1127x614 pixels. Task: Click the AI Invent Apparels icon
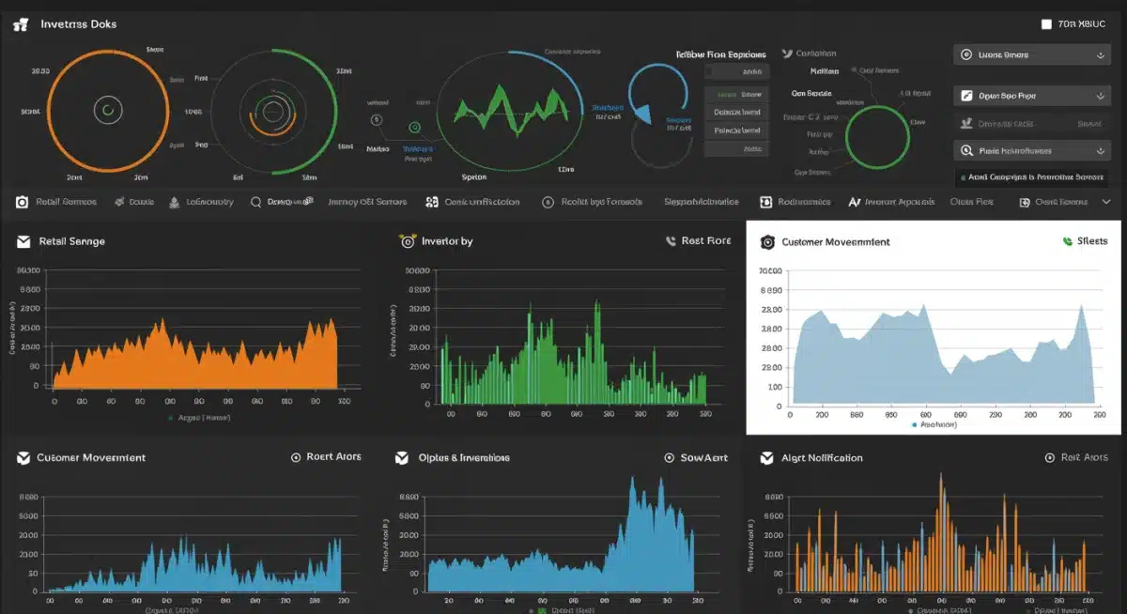pyautogui.click(x=853, y=201)
